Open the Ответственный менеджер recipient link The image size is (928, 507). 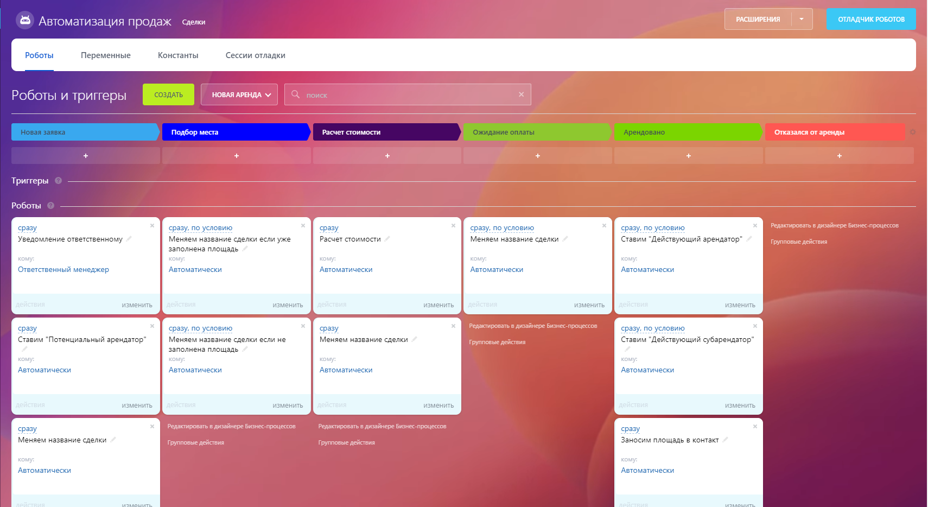pyautogui.click(x=63, y=270)
